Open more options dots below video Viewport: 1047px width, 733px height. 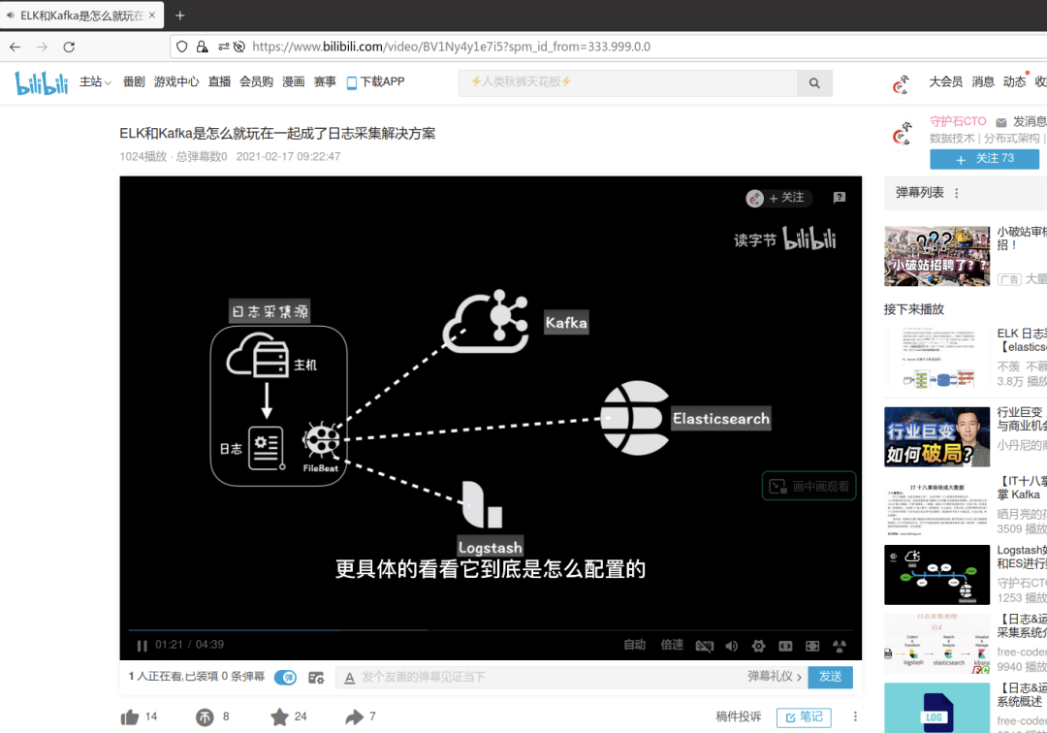coord(855,717)
